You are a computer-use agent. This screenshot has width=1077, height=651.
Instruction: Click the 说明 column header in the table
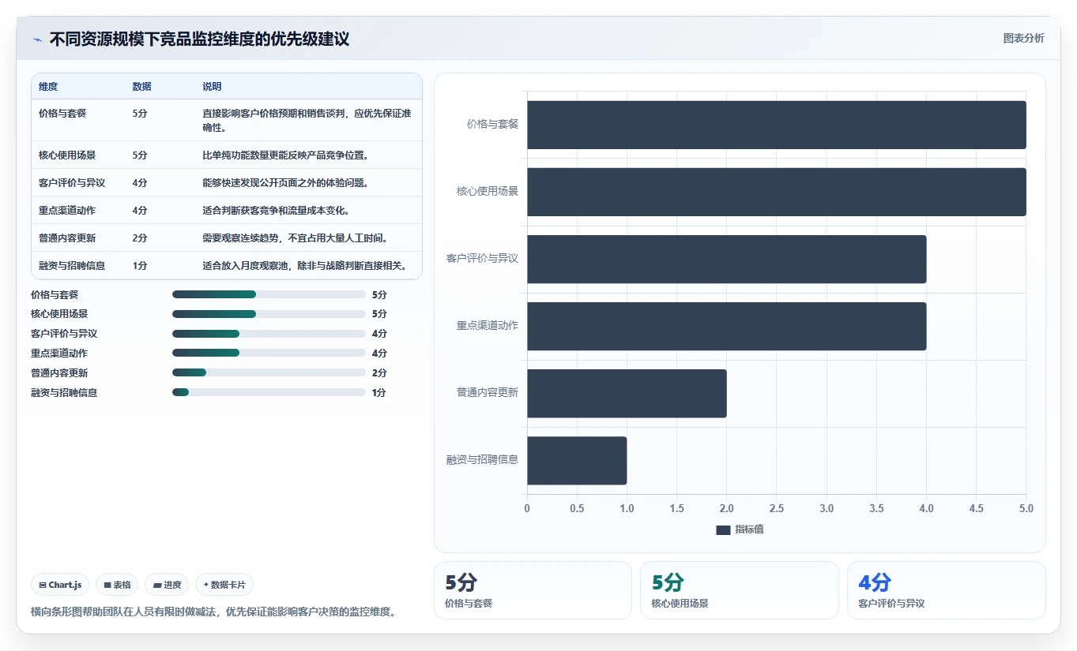212,87
